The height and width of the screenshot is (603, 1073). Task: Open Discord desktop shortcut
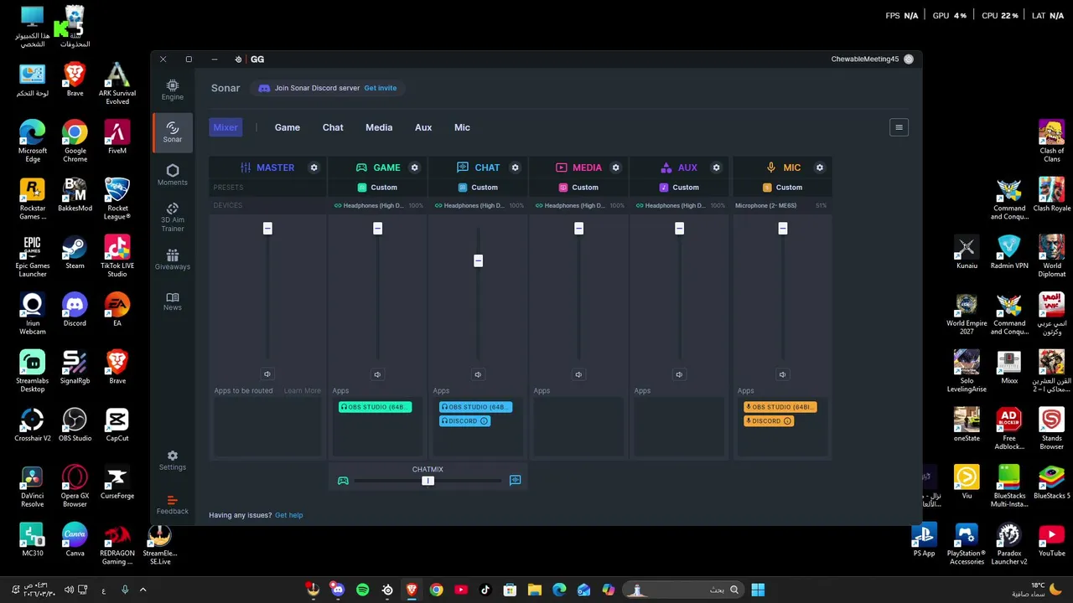click(75, 310)
